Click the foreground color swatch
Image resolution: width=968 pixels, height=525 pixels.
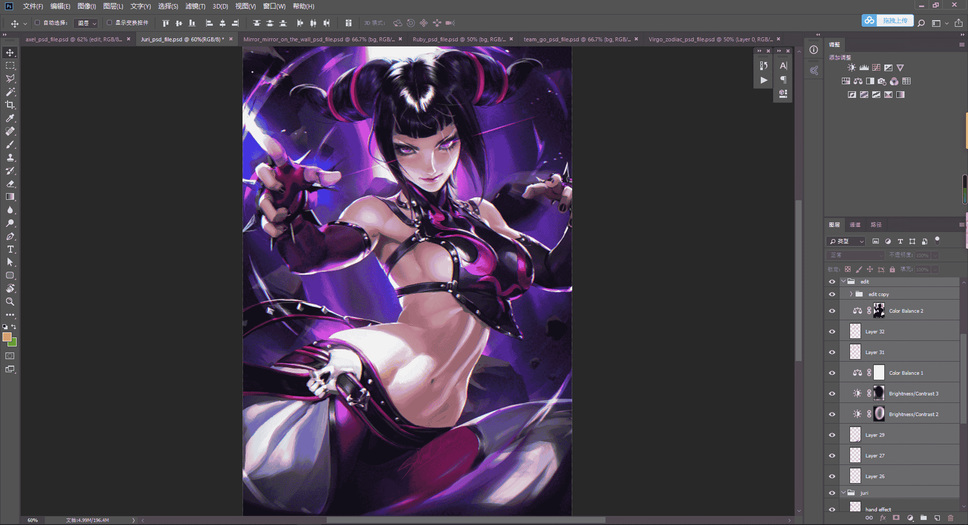7,337
